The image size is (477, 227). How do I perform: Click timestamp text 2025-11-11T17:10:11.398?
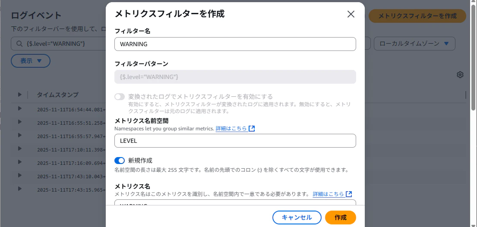point(71,150)
